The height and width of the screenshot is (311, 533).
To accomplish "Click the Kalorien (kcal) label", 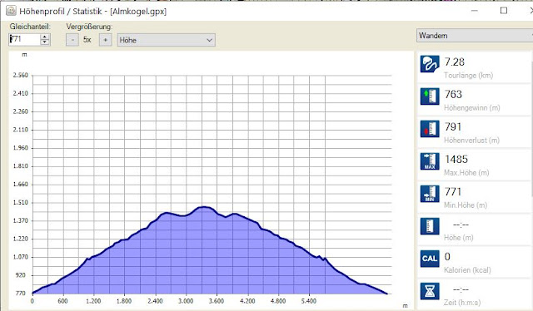I will pos(467,270).
